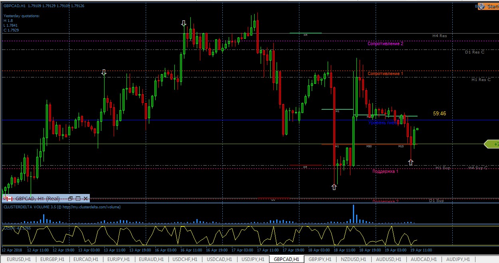
Task: Click the 'D1 Sup' level label
Action: click(436, 201)
